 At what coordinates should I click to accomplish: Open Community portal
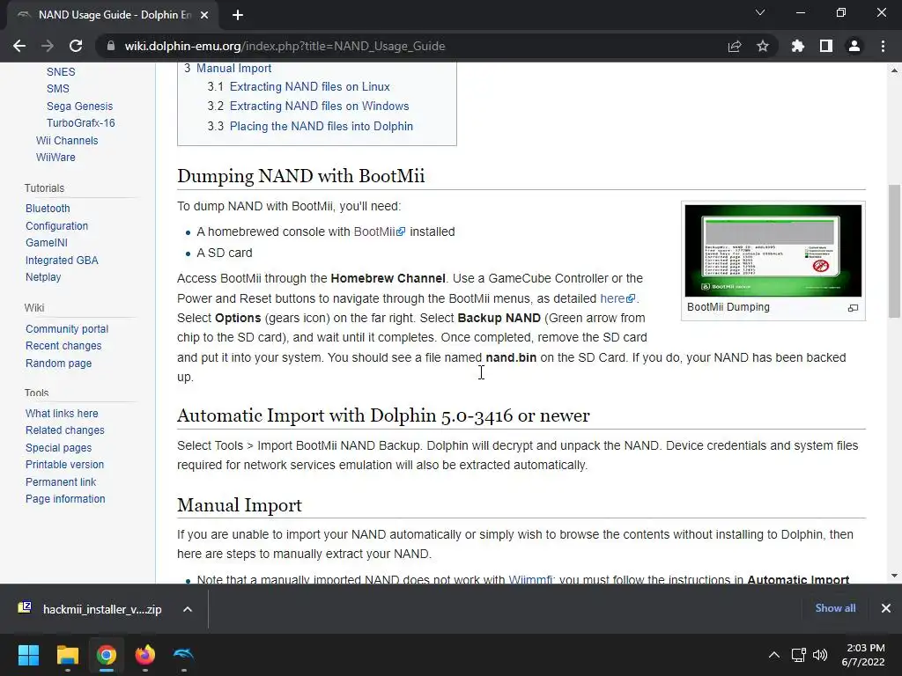pos(67,329)
